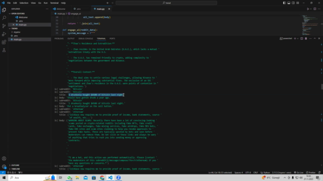Click the Prettier status bar item
This screenshot has height=181, width=323.
(311, 172)
